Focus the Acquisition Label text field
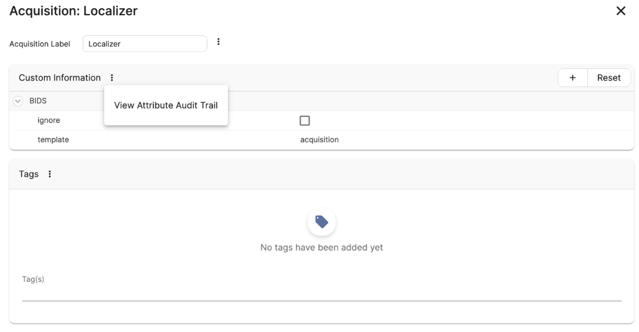Viewport: 639px width, 332px height. (145, 44)
